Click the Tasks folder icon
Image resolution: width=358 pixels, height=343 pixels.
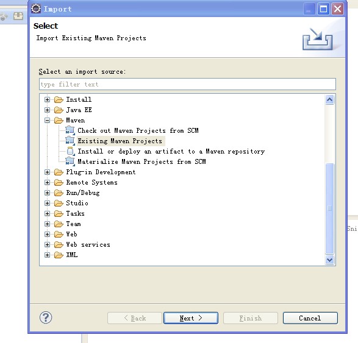click(x=59, y=213)
